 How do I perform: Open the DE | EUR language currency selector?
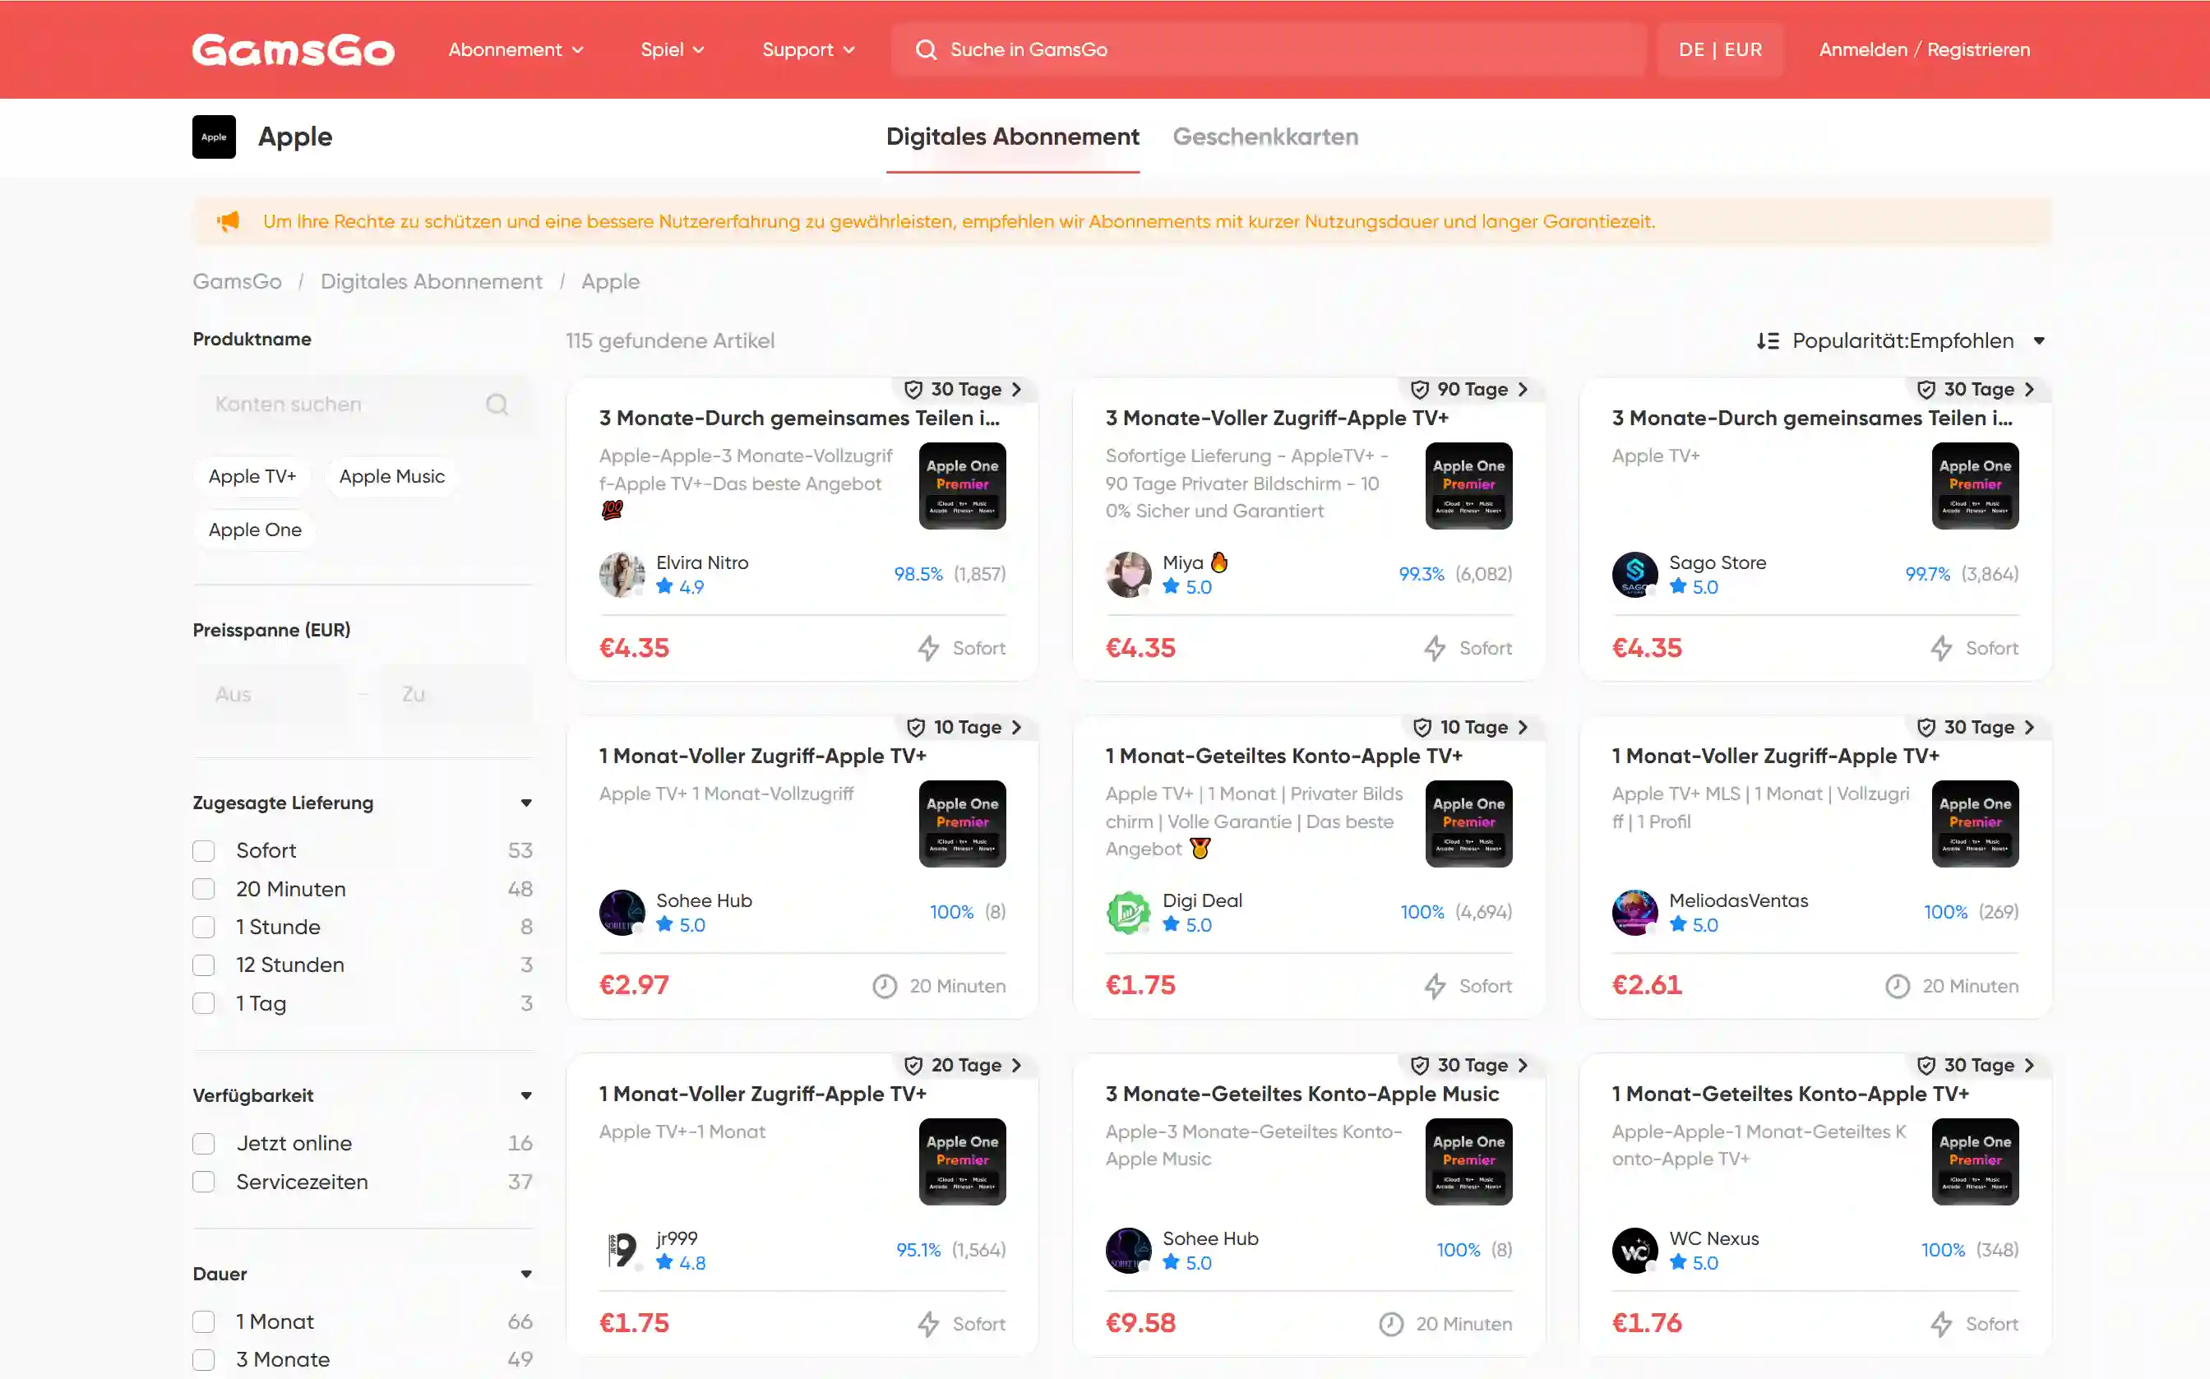click(1721, 49)
